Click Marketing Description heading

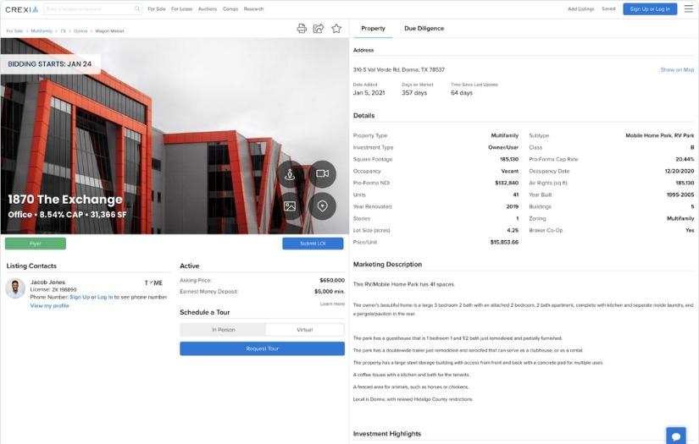click(387, 264)
